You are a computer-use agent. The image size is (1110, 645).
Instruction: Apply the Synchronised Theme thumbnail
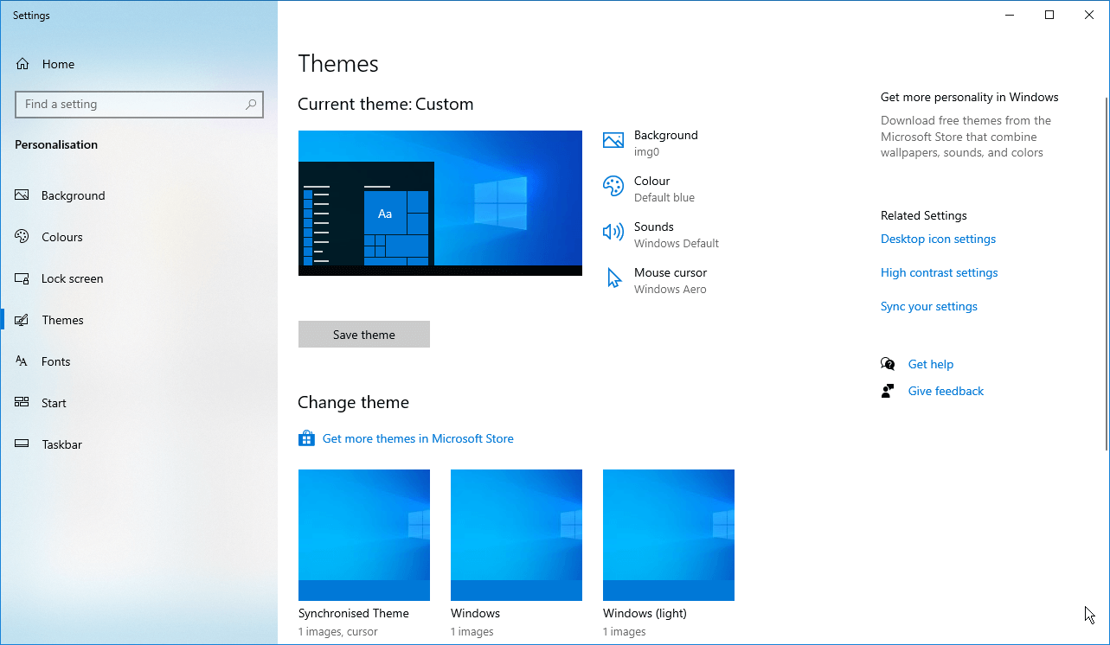pyautogui.click(x=363, y=534)
